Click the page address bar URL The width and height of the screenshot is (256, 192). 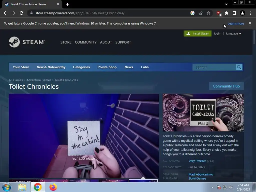(x=80, y=13)
